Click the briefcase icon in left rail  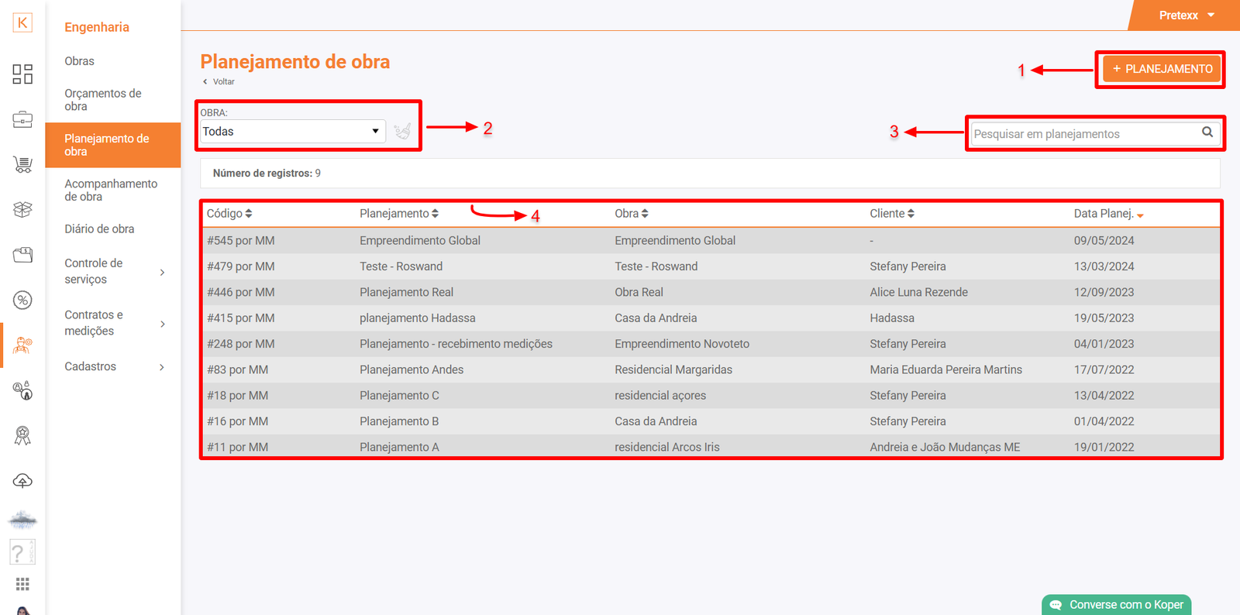point(22,119)
